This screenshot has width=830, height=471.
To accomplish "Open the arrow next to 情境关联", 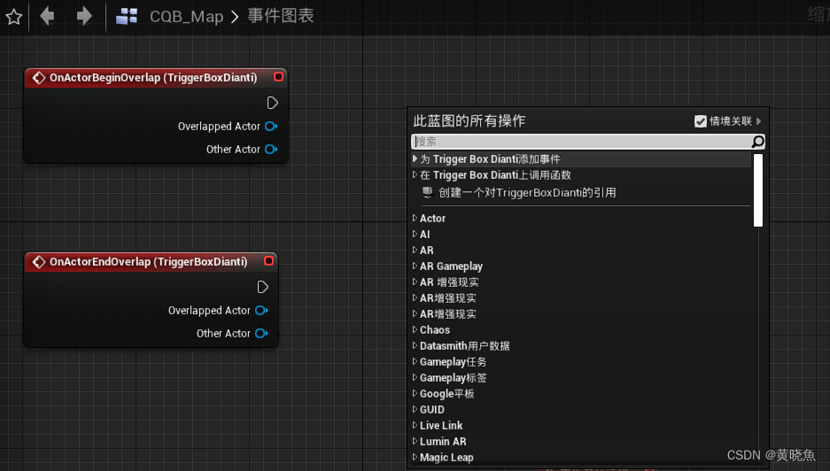I will [x=758, y=121].
